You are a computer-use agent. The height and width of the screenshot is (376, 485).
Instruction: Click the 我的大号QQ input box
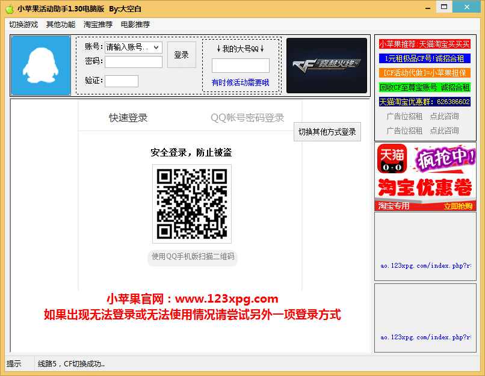click(240, 66)
